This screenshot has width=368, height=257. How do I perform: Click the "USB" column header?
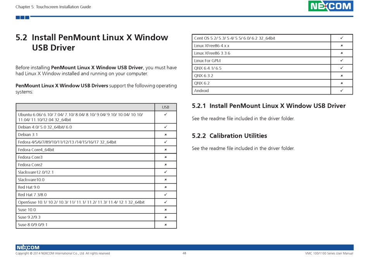[165, 107]
